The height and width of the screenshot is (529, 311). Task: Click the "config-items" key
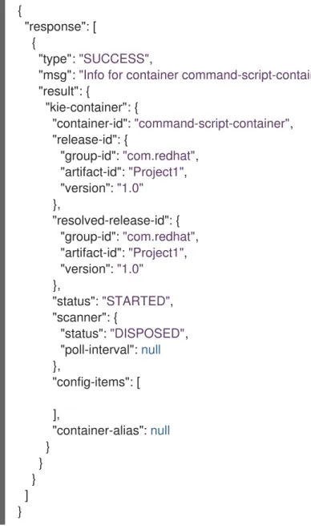[91, 382]
